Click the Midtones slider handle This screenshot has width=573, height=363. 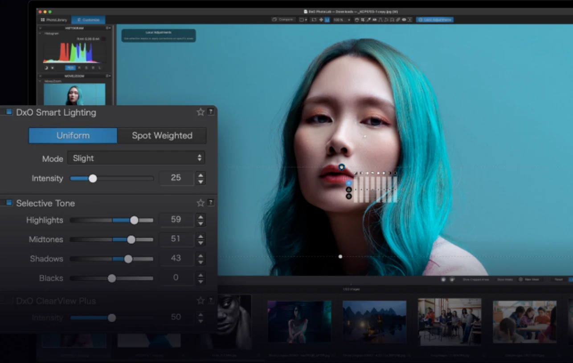[131, 239]
